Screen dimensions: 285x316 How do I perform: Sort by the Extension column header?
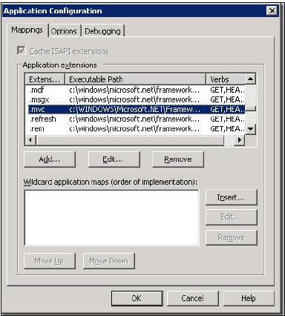45,79
